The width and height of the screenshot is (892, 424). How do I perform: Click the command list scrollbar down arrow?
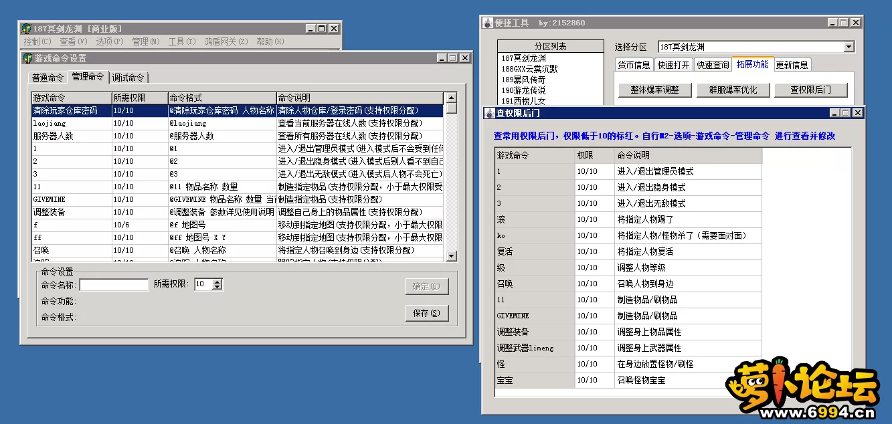pyautogui.click(x=452, y=255)
